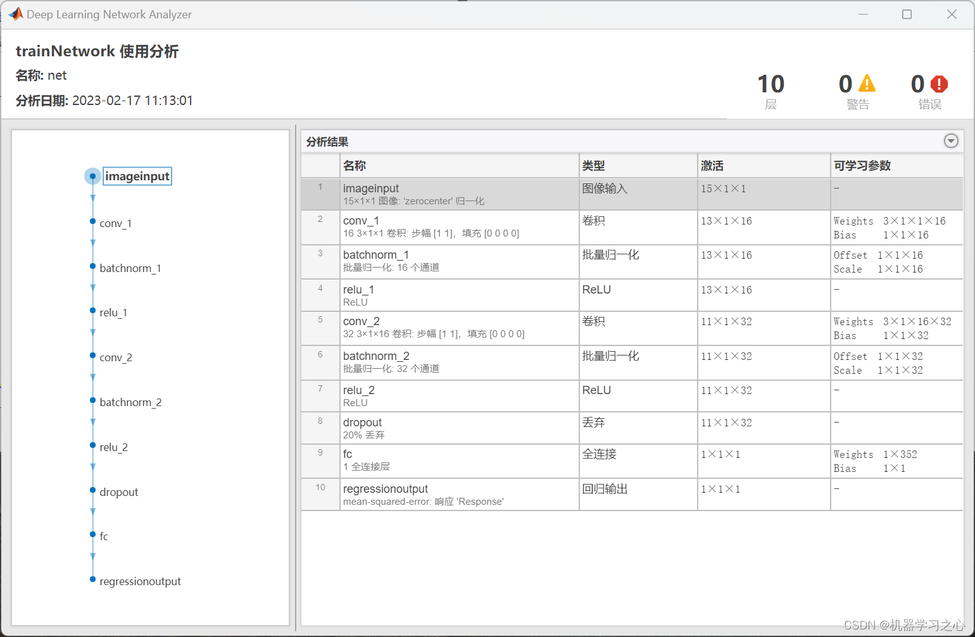
Task: Select the batchnorm_2 table row
Action: pos(632,362)
